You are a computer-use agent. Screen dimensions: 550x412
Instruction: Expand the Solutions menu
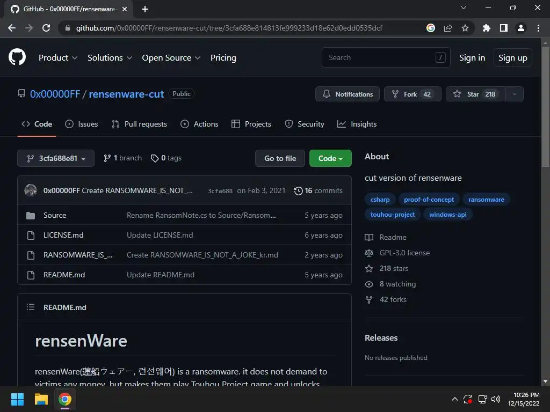110,57
